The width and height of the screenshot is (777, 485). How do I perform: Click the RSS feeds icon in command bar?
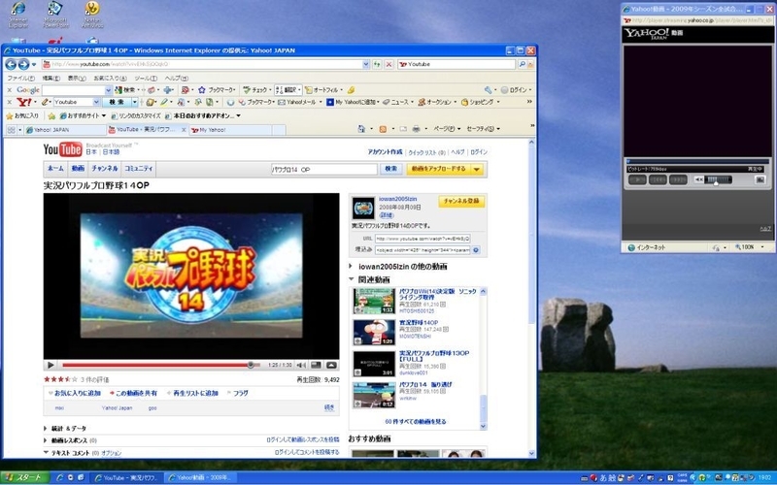coord(383,129)
